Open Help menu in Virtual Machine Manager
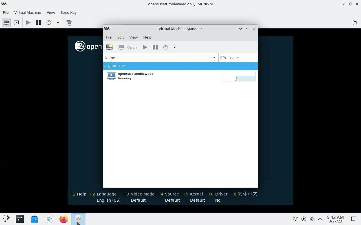 (x=147, y=37)
